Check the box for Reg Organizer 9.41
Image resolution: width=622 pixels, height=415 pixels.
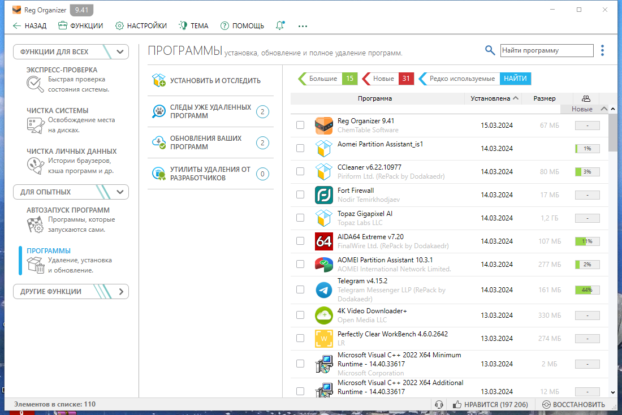point(300,126)
